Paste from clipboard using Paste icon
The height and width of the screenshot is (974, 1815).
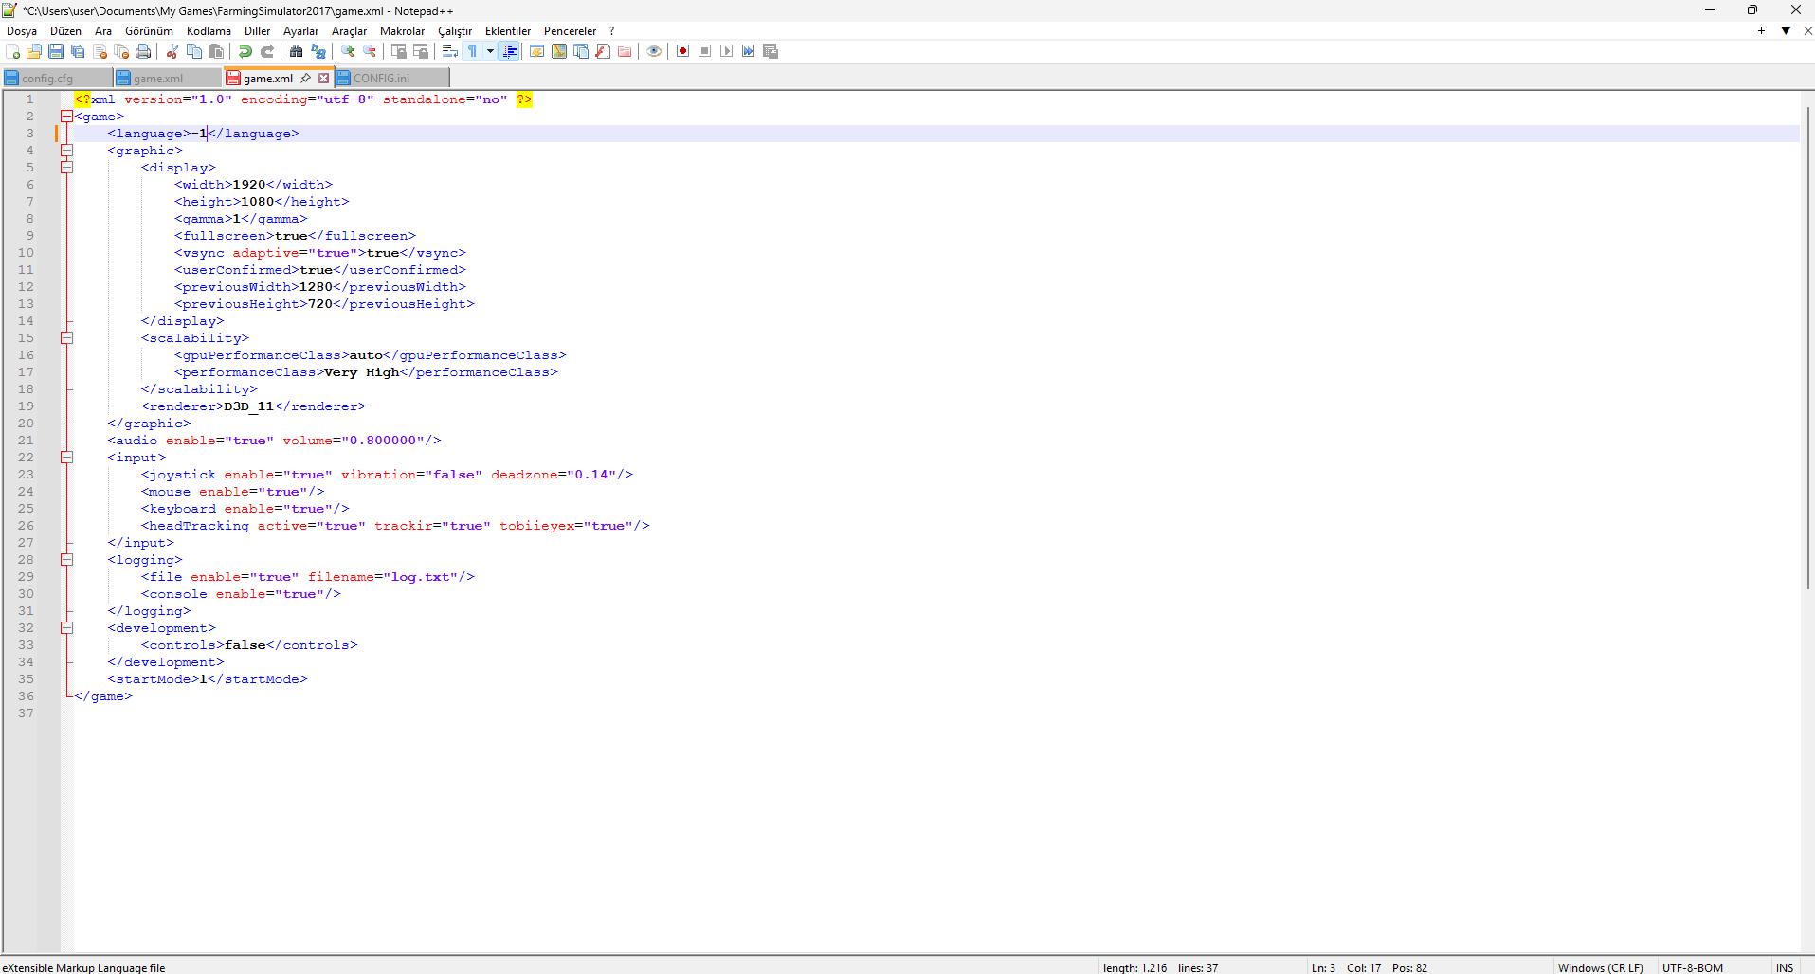pos(216,51)
